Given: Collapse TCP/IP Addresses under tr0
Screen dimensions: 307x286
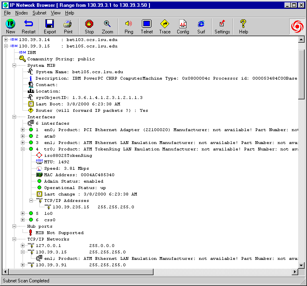Looking at the screenshot, I should pyautogui.click(x=31, y=201).
